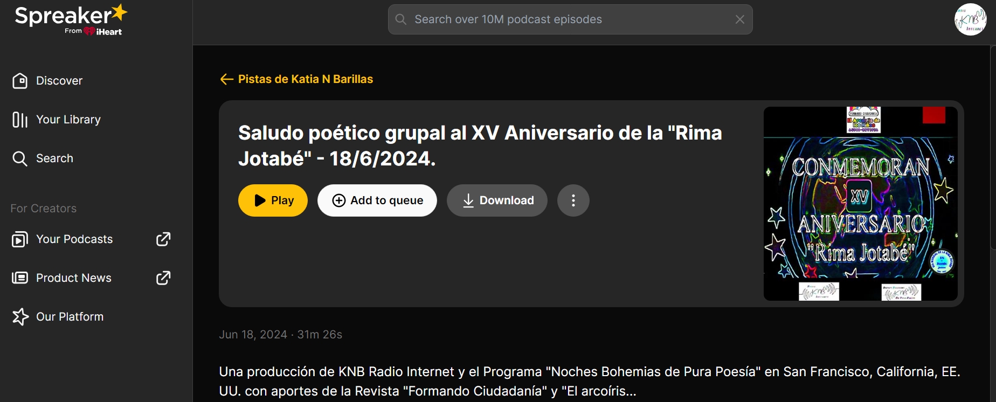Screen dimensions: 996x402
Task: Click the magnifier icon in the search bar
Action: [x=401, y=19]
